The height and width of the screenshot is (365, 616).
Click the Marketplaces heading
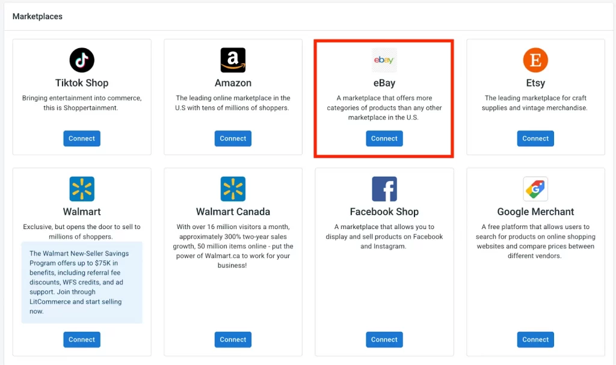[x=37, y=16]
